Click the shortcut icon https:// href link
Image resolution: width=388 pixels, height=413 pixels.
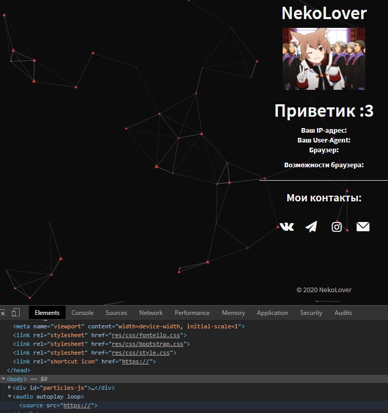(136, 361)
